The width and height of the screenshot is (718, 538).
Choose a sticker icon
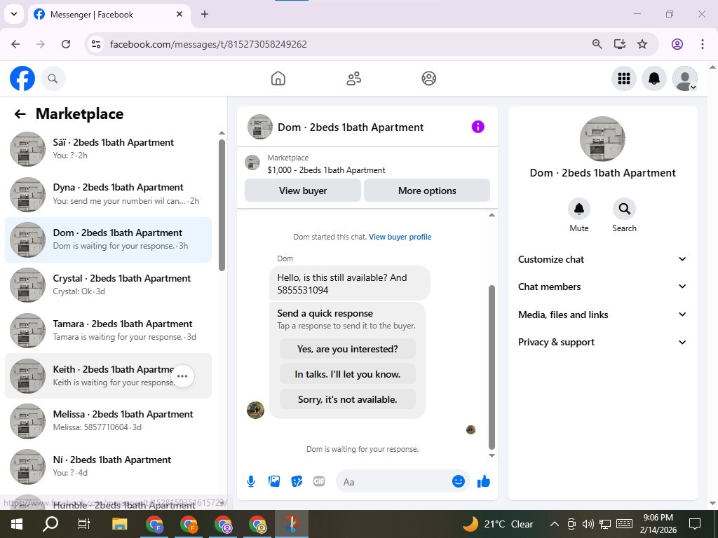pos(297,481)
